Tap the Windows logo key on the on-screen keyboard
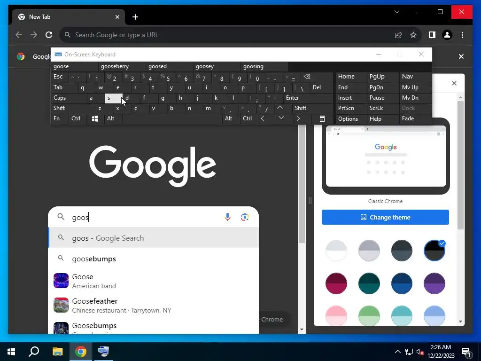This screenshot has height=361, width=481. tap(95, 118)
